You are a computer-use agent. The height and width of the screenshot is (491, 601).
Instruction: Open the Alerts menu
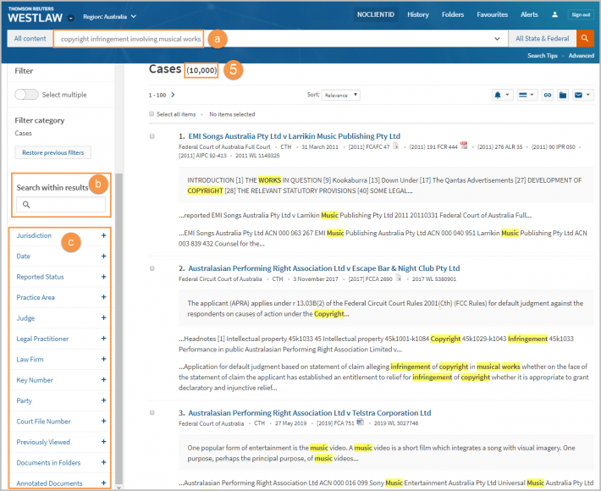pos(529,14)
